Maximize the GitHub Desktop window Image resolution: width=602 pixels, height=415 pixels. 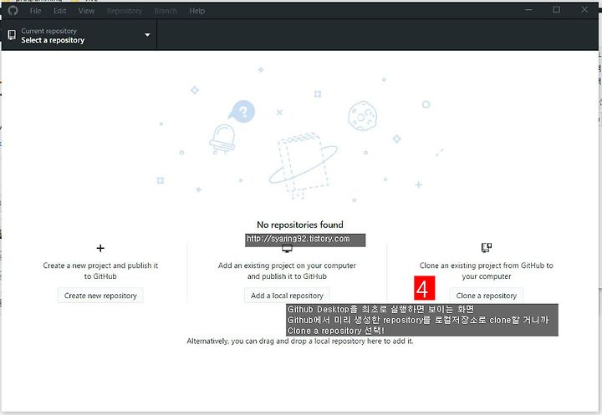pyautogui.click(x=556, y=10)
